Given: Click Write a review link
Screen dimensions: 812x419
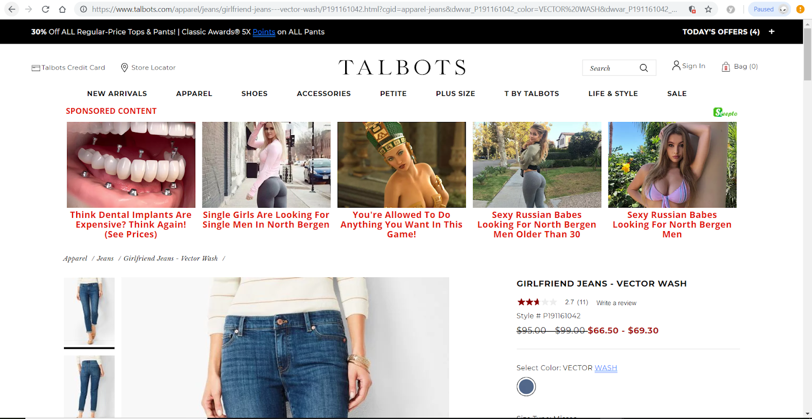Looking at the screenshot, I should pos(616,303).
